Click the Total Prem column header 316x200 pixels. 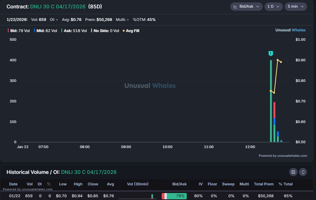click(x=264, y=184)
